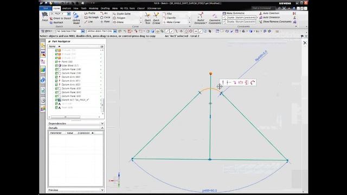
Task: Click Show/Remove Constraints
Action: tap(275, 22)
